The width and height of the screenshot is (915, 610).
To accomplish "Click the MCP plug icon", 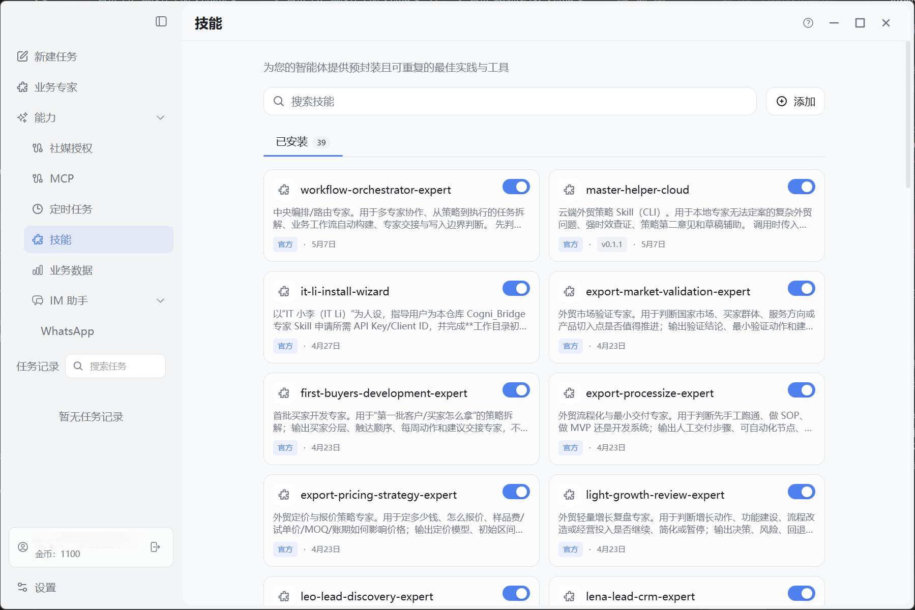I will tap(38, 178).
